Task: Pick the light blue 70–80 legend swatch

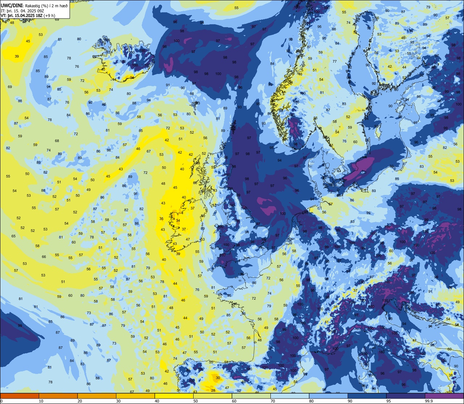Action: 290,396
